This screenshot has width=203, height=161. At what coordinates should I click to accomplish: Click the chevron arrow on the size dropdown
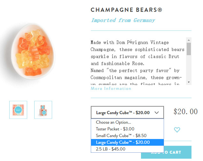coord(157,113)
